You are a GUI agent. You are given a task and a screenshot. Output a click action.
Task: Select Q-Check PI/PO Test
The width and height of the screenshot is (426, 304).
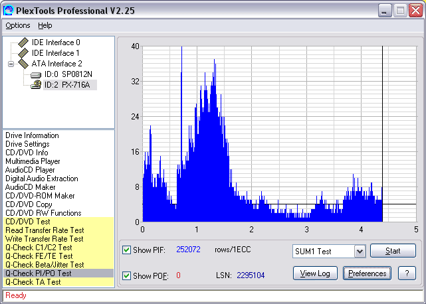point(58,273)
